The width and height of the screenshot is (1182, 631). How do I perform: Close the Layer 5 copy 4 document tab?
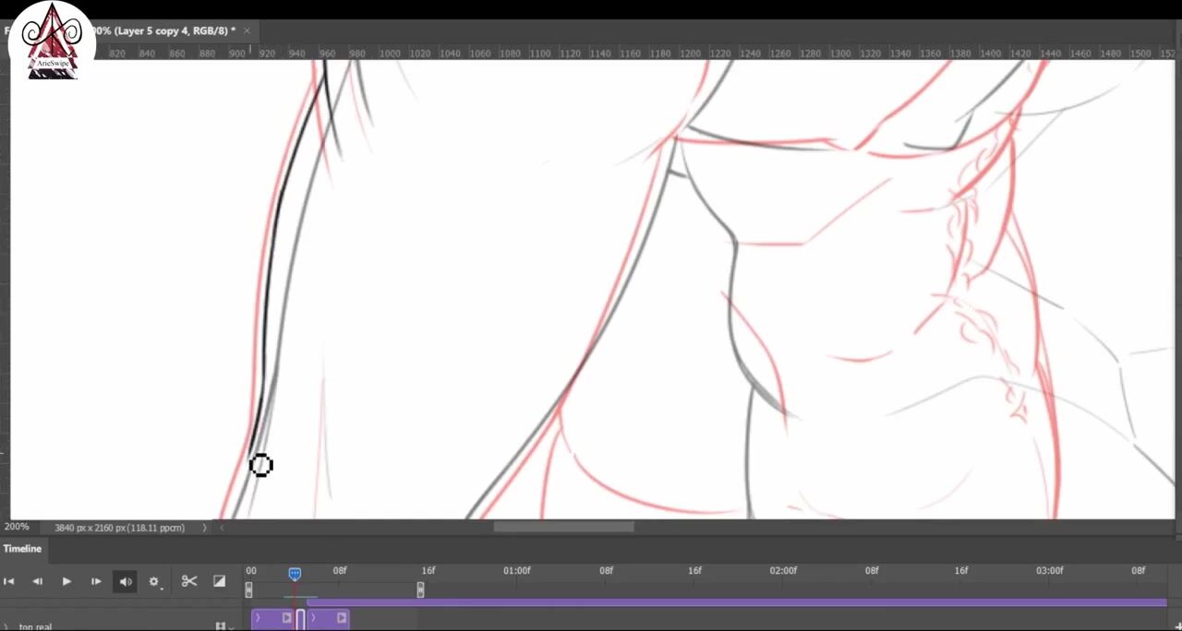click(247, 30)
